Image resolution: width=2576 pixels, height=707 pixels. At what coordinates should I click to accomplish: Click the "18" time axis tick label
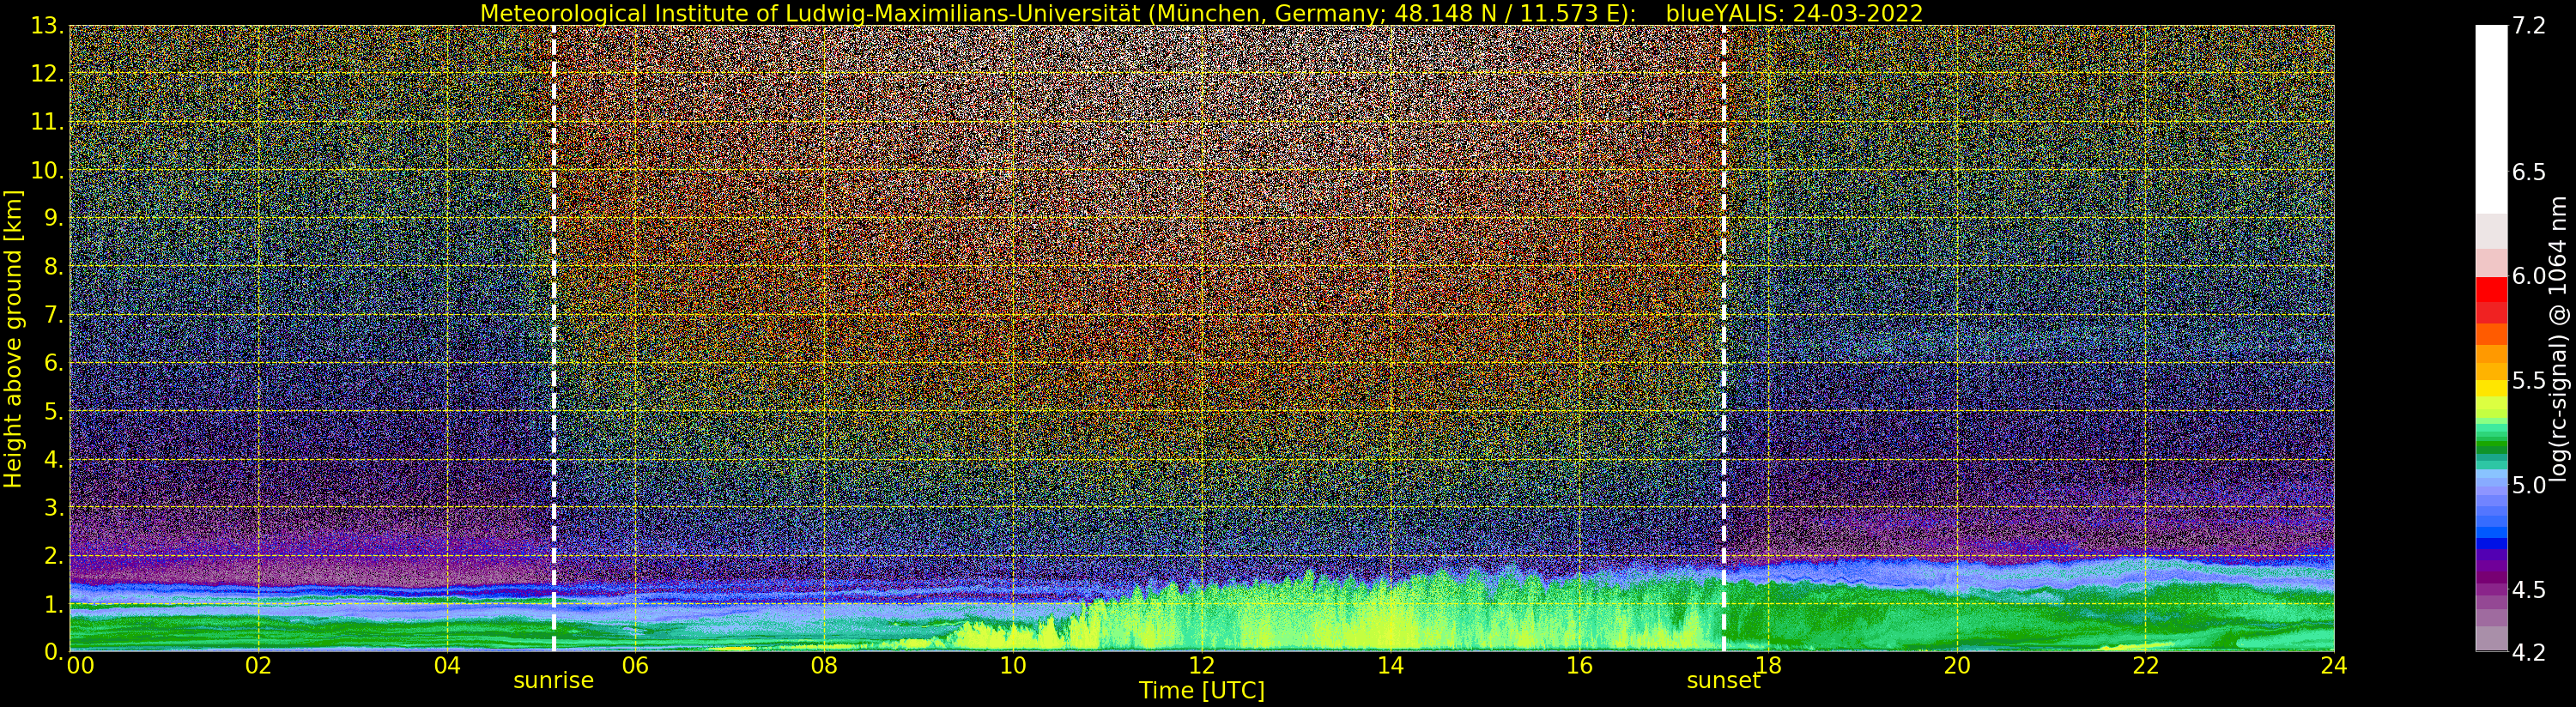pyautogui.click(x=1768, y=666)
